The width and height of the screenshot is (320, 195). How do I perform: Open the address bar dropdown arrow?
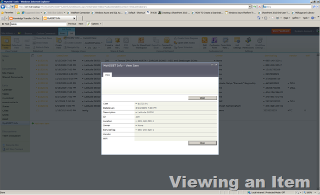250,6
